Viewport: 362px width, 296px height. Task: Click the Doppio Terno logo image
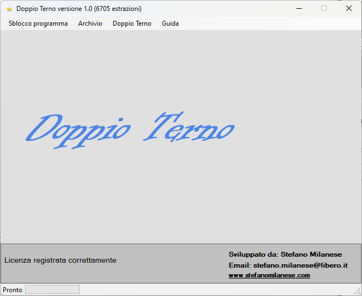[x=130, y=130]
